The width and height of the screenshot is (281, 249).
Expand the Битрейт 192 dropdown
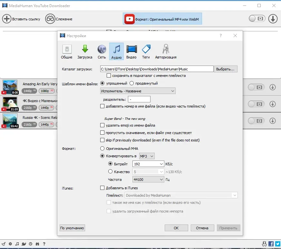pos(148,164)
